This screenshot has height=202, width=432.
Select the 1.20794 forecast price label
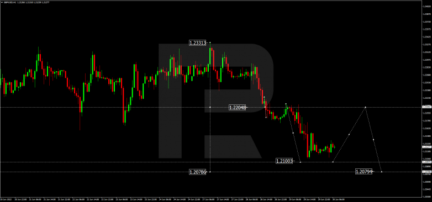coord(364,172)
